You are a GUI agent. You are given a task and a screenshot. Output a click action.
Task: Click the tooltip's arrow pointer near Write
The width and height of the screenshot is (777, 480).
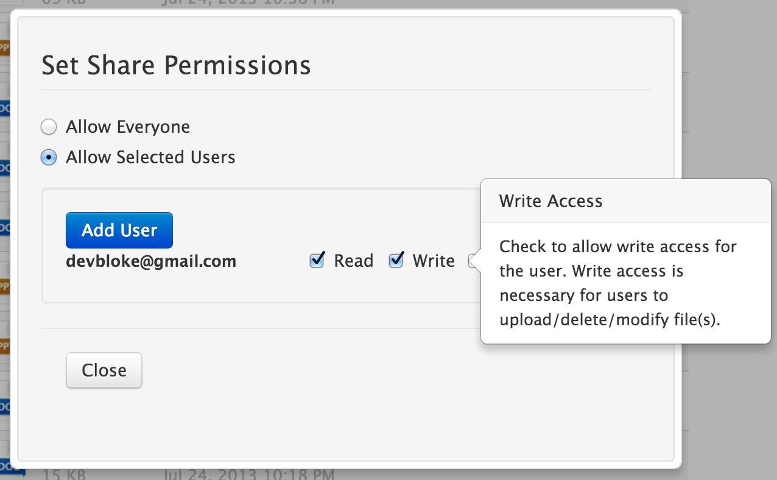(x=476, y=261)
